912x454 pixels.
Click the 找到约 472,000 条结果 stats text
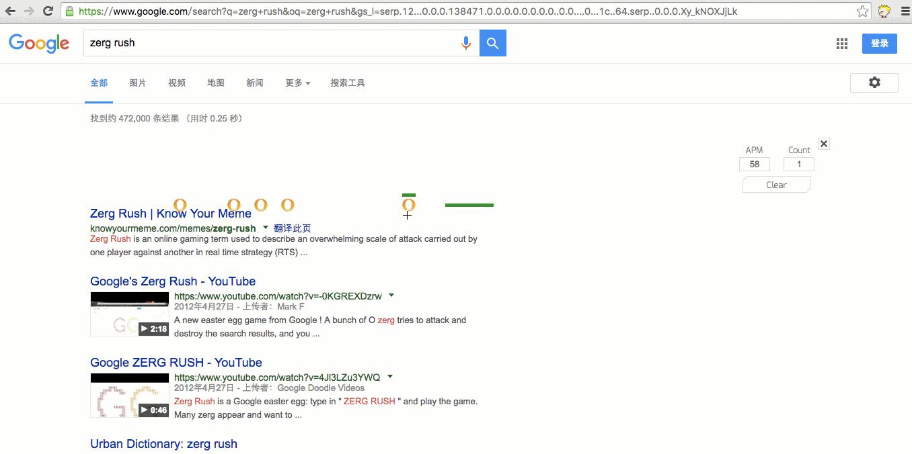[x=135, y=118]
